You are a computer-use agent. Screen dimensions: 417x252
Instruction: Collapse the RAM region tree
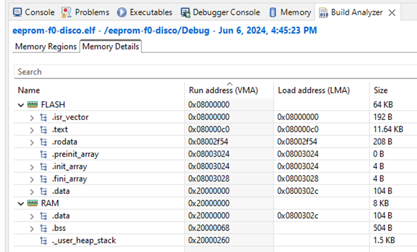21,204
